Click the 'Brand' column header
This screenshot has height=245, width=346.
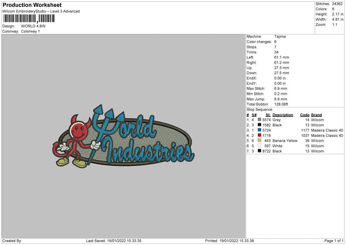click(317, 115)
